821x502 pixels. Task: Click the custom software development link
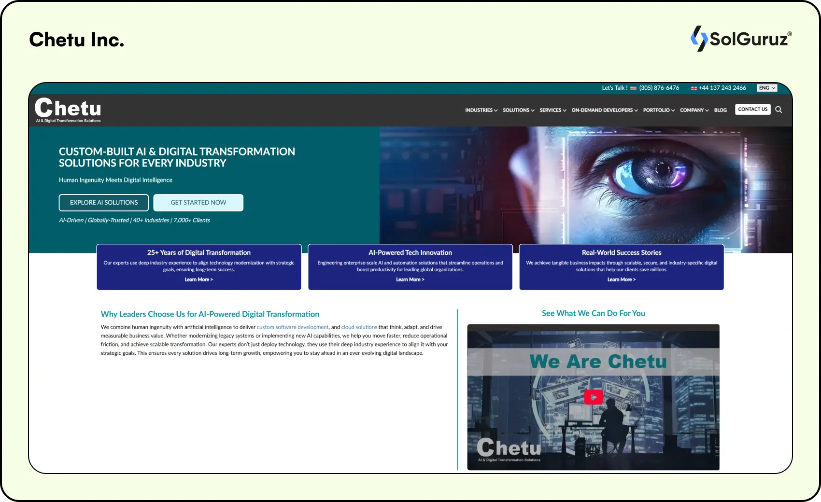292,327
